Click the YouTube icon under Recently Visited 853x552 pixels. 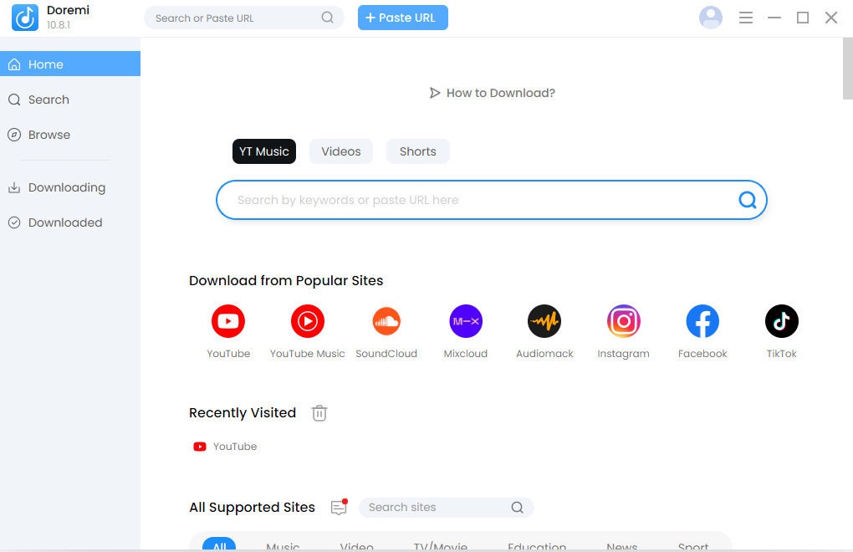pos(200,447)
